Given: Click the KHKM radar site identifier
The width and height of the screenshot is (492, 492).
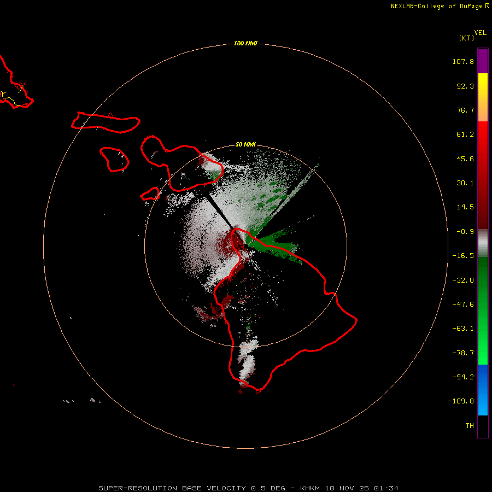Looking at the screenshot, I should click(311, 488).
